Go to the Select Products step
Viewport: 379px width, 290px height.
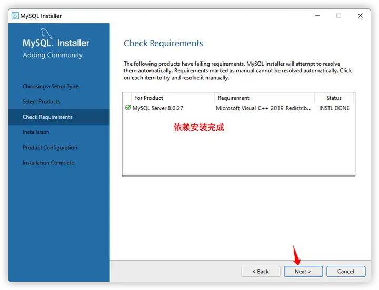click(42, 101)
